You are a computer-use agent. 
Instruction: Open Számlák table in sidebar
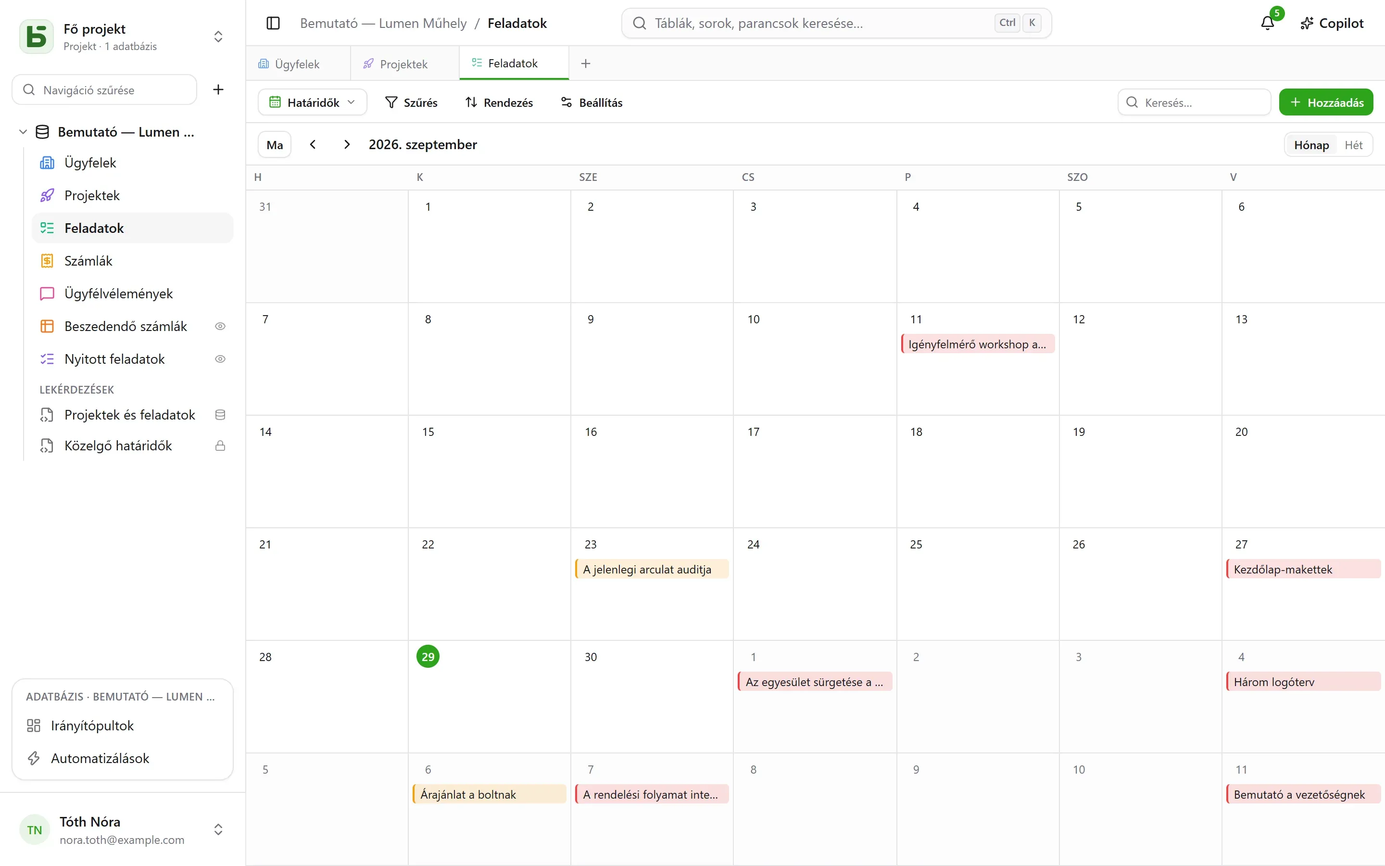(x=132, y=261)
